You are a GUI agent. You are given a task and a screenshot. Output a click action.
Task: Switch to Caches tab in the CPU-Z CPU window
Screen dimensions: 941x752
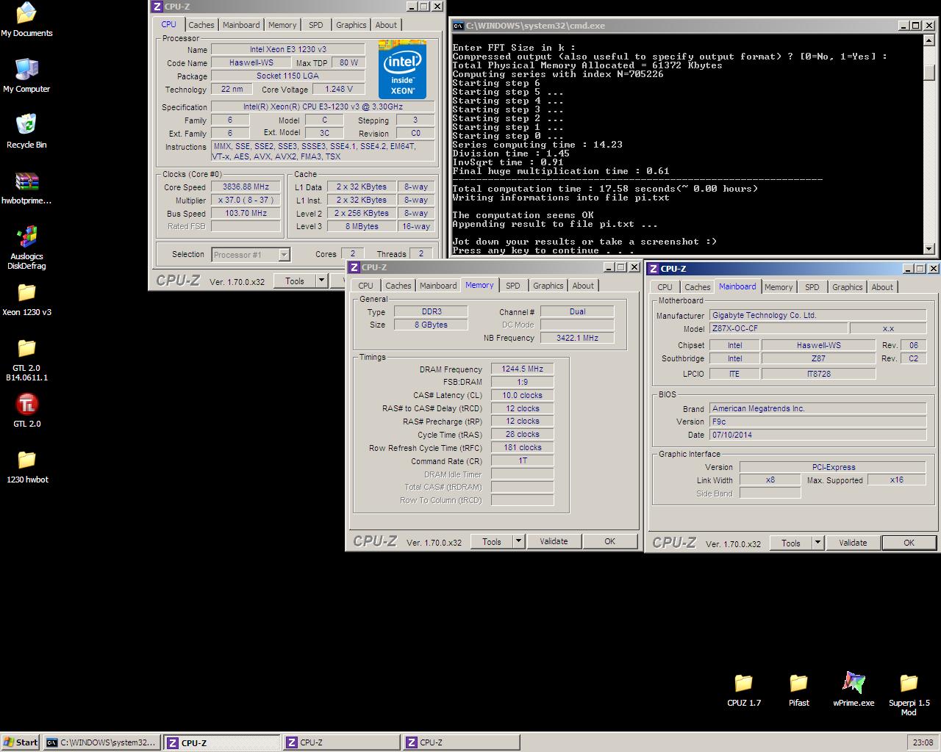(201, 25)
